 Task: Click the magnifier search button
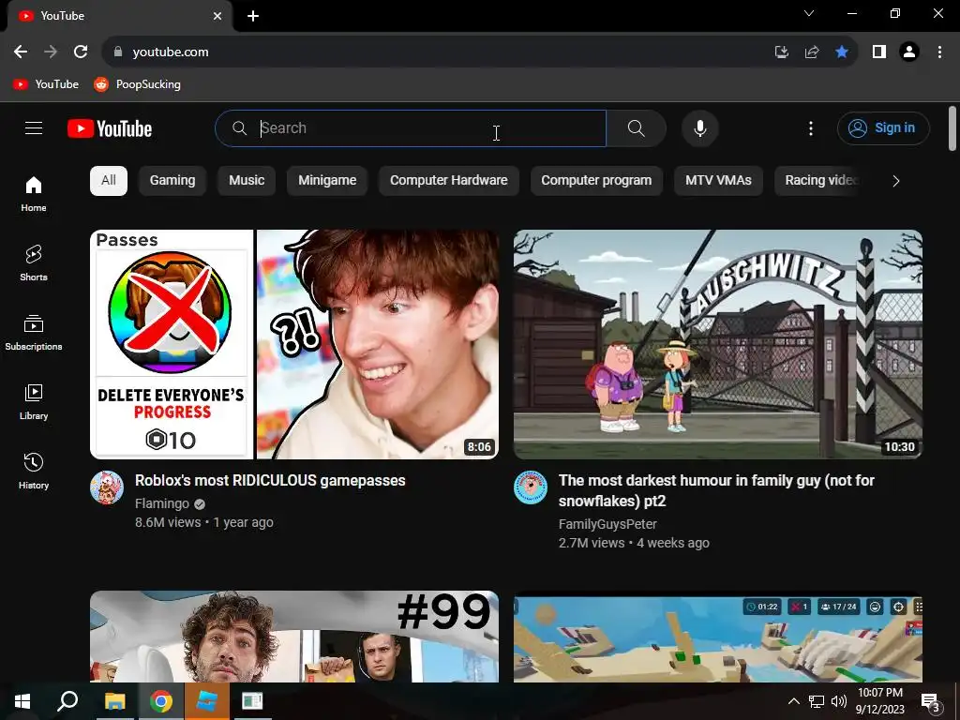coord(637,128)
